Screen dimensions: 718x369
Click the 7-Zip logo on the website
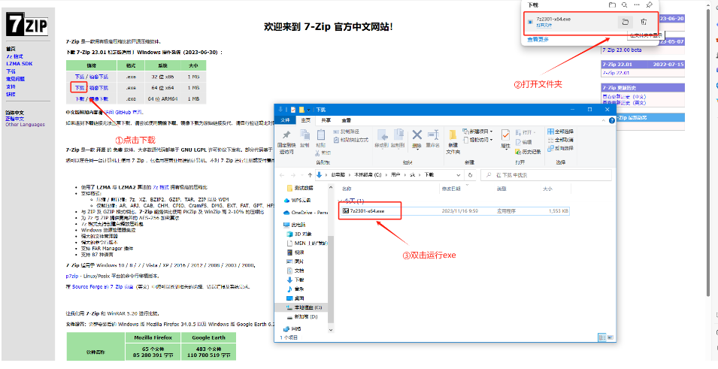coord(27,24)
